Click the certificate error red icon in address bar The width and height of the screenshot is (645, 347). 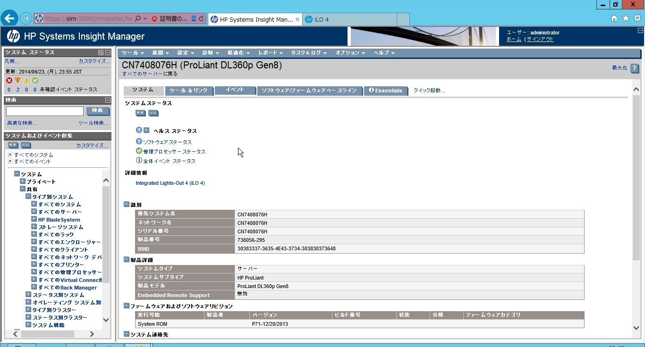pos(154,19)
